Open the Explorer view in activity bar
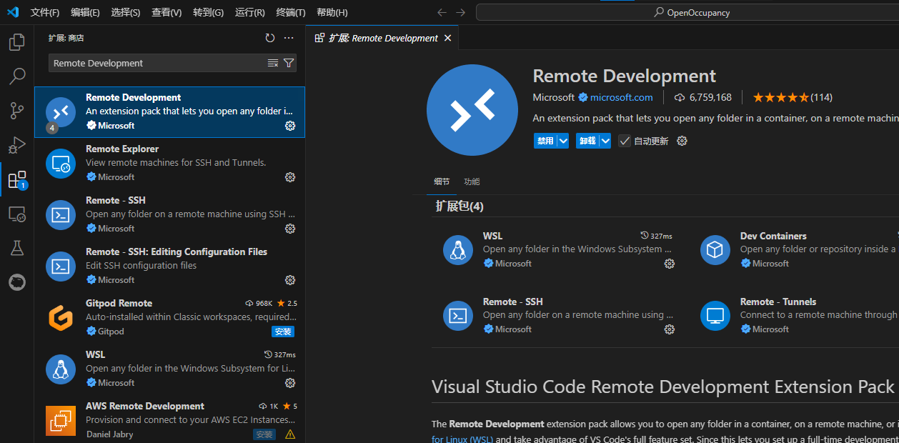 (16, 42)
